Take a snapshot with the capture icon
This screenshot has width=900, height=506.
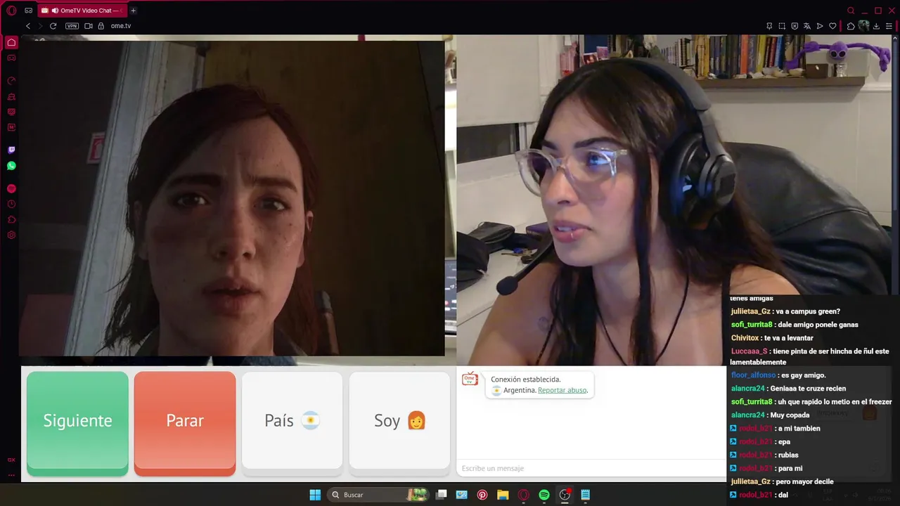coord(782,26)
